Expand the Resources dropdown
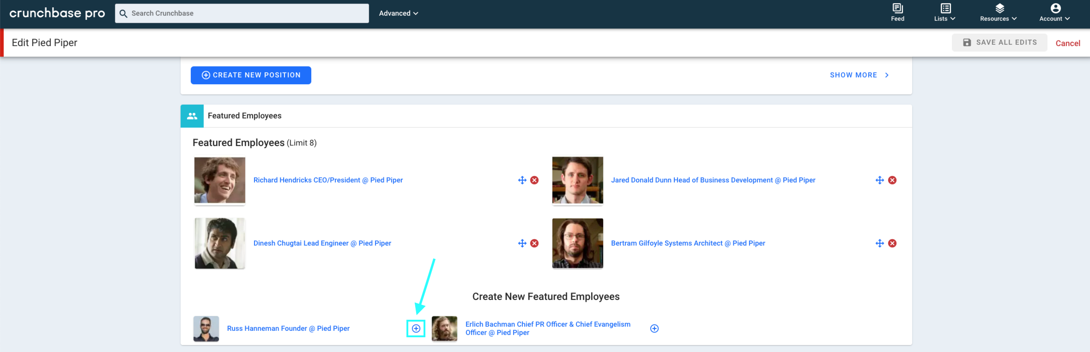 pyautogui.click(x=999, y=13)
